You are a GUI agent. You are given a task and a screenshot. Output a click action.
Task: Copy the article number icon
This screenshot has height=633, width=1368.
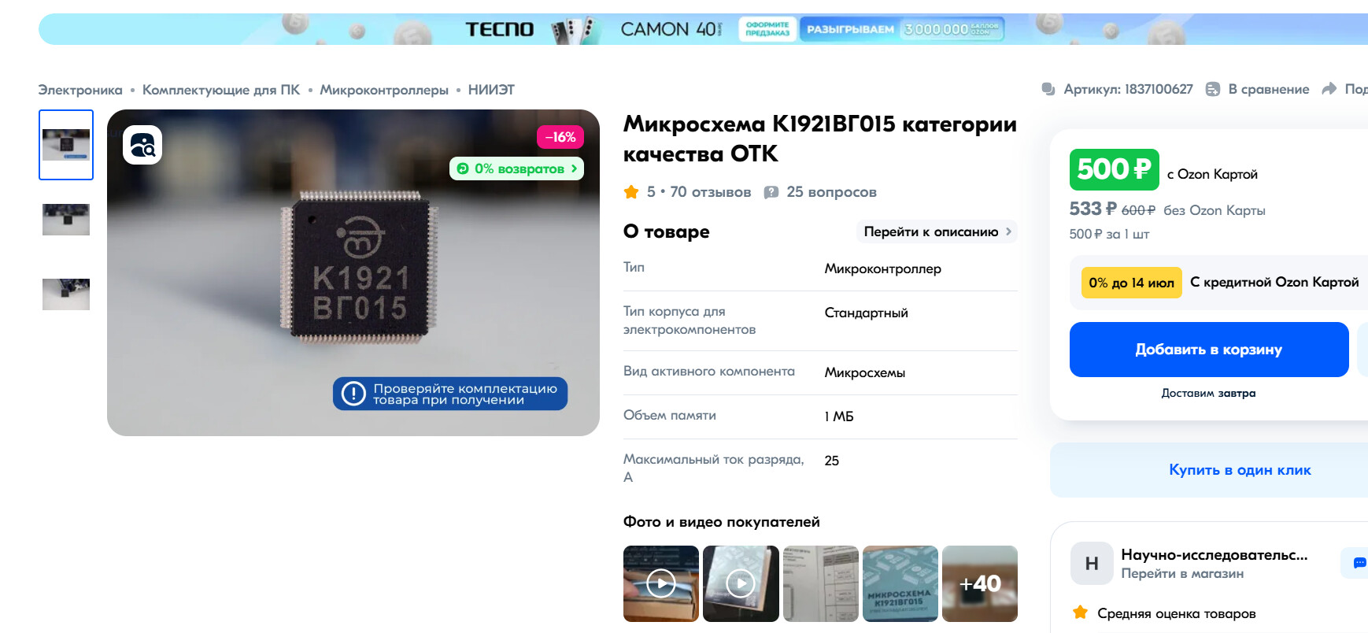[1048, 89]
